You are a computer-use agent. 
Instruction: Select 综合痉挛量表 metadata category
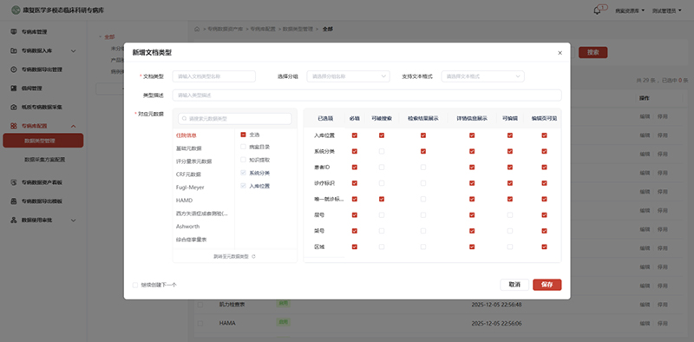[x=191, y=240]
